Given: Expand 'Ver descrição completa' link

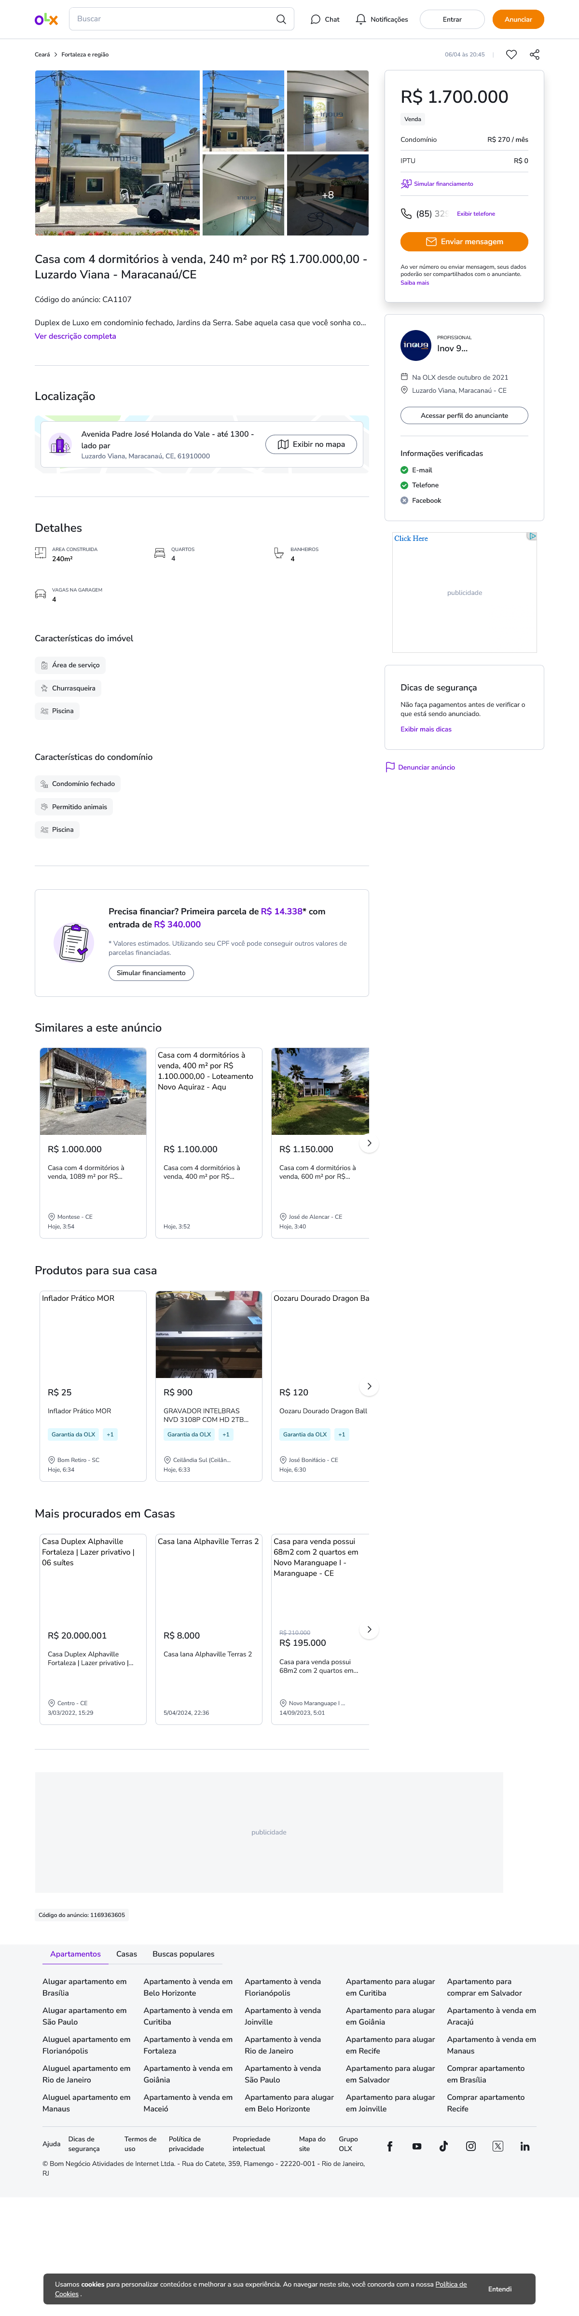Looking at the screenshot, I should point(76,336).
